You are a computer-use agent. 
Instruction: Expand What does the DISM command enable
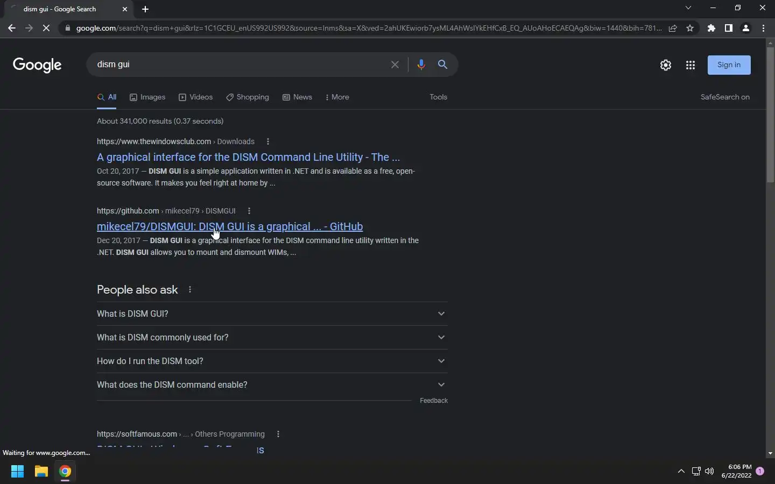click(272, 385)
